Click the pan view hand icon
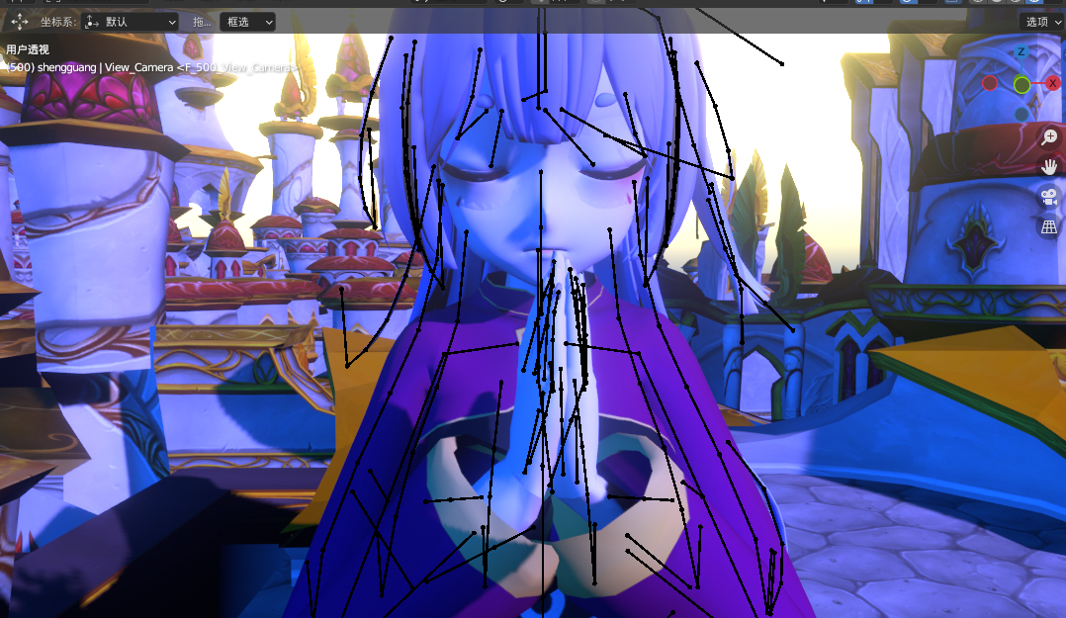The image size is (1066, 618). pos(1049,166)
